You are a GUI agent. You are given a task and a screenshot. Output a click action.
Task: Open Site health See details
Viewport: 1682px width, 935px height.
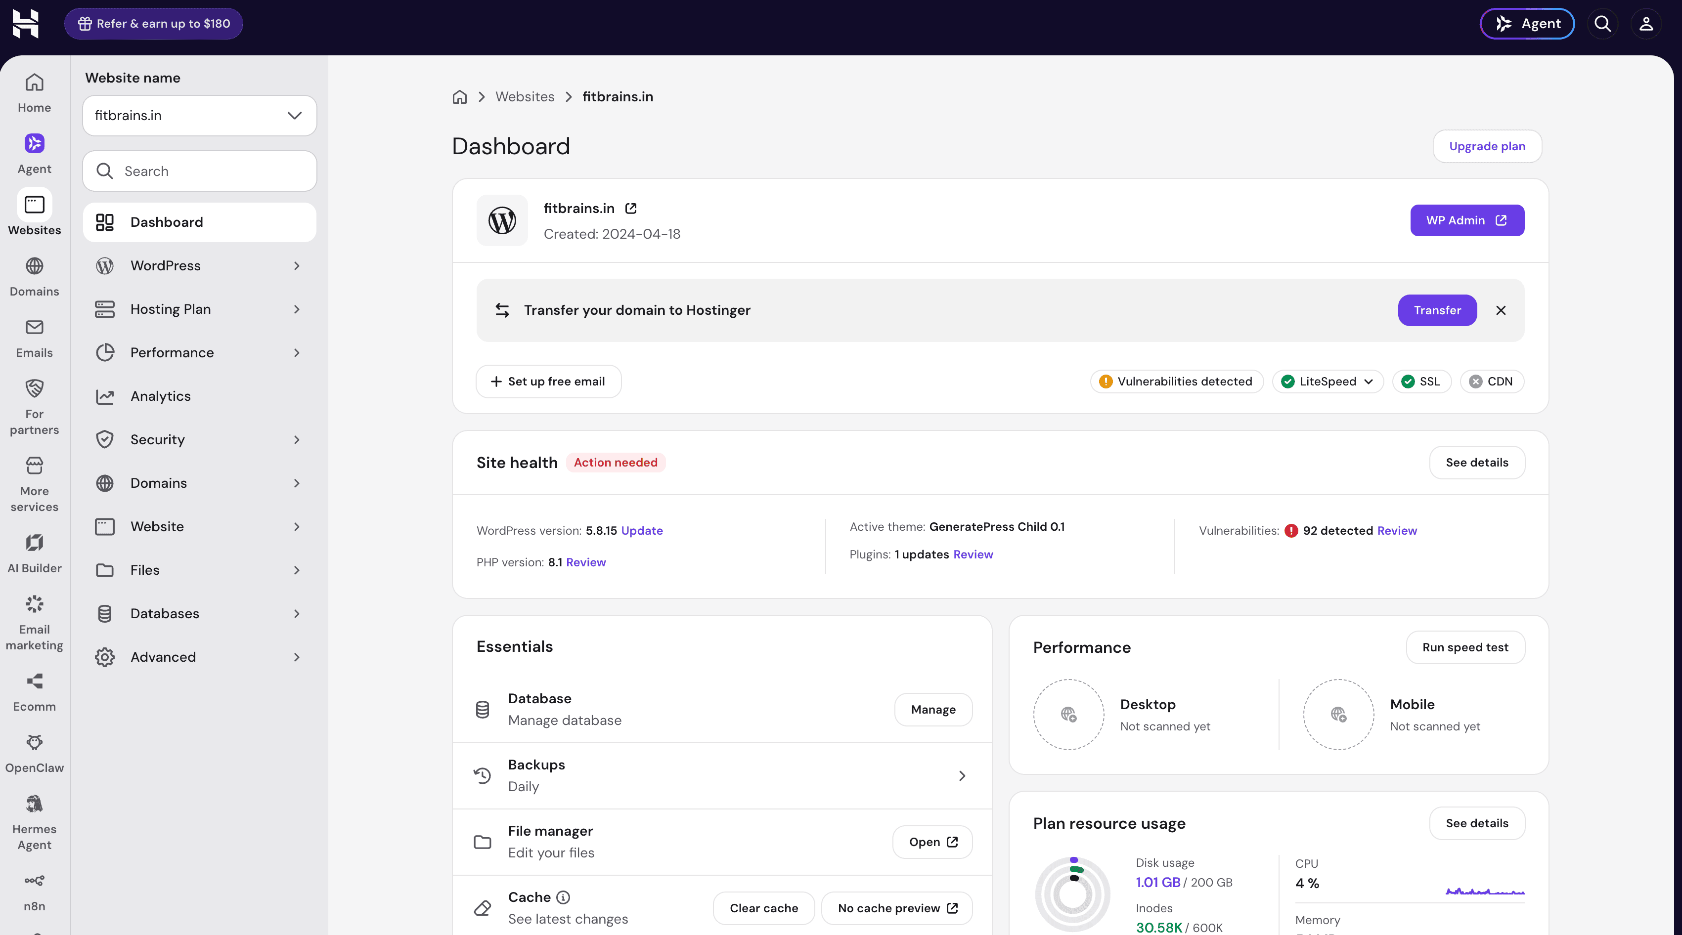[1477, 463]
